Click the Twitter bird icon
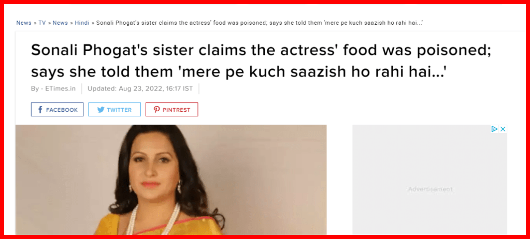 point(101,110)
